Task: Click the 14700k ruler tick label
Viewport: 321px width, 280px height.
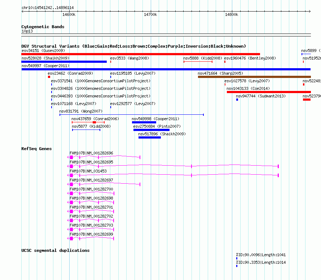Action: pos(150,14)
